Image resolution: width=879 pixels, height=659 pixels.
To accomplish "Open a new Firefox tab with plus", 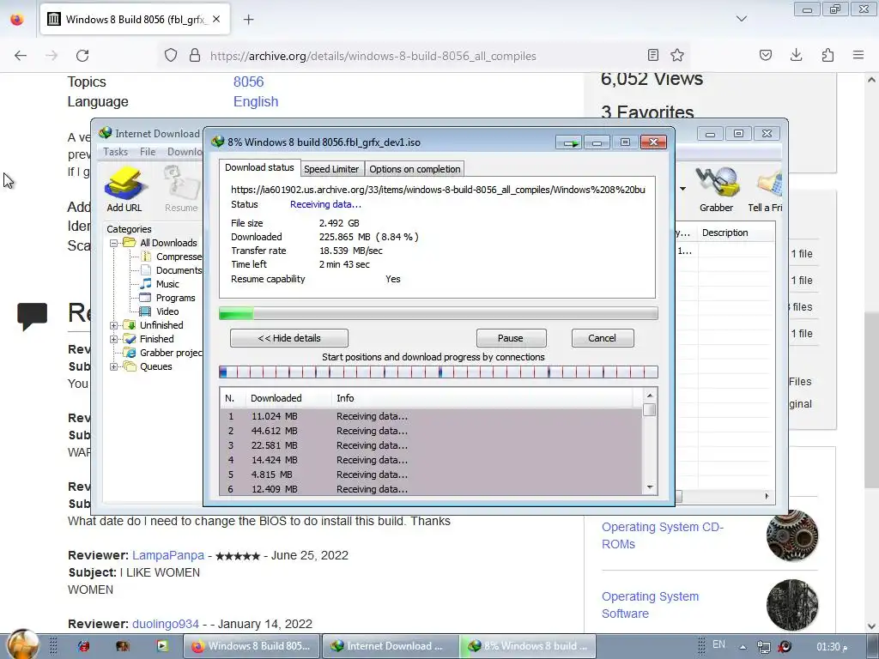I will [x=248, y=20].
